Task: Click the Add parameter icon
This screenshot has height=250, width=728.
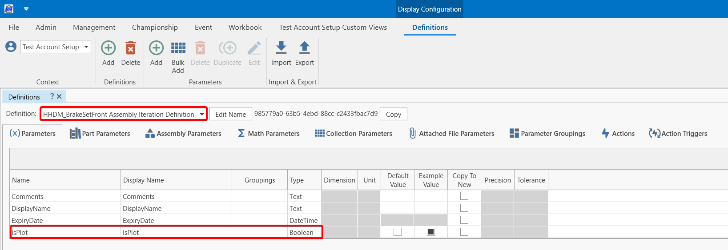Action: pyautogui.click(x=156, y=48)
